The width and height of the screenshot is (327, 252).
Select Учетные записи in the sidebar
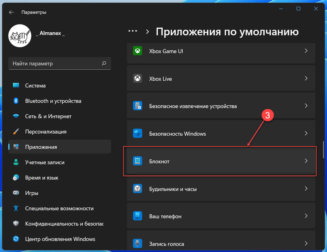tap(60, 162)
